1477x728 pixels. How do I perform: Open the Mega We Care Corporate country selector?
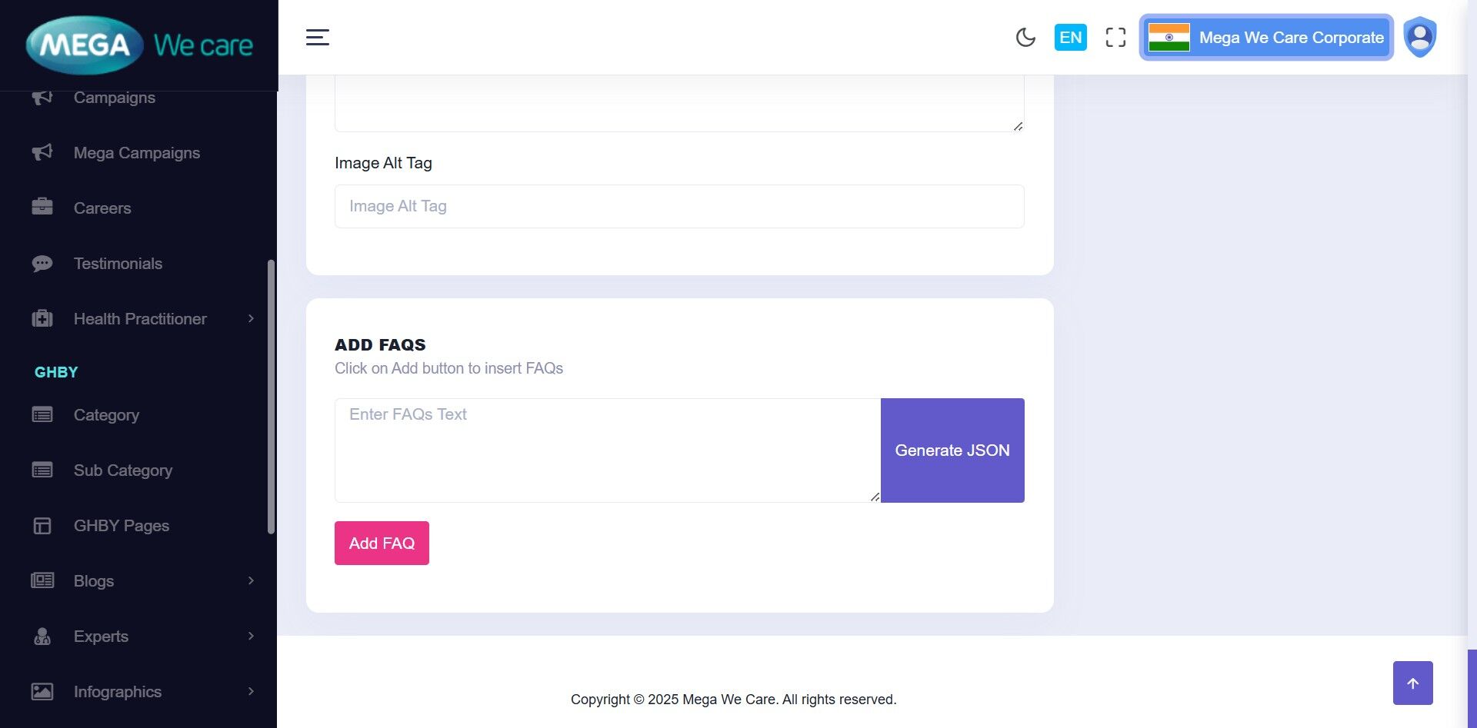click(x=1266, y=37)
